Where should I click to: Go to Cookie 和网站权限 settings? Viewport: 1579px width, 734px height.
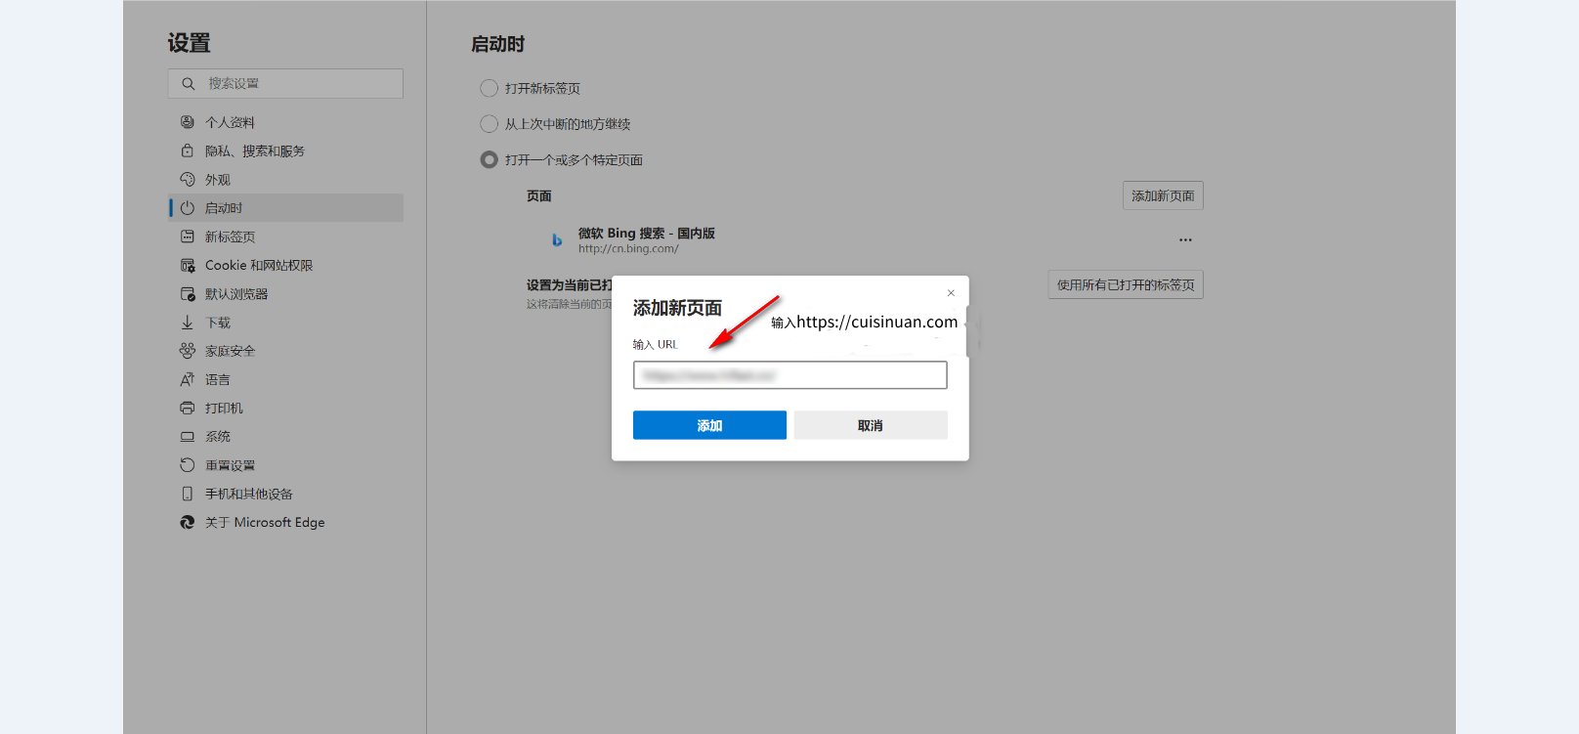[x=258, y=265]
